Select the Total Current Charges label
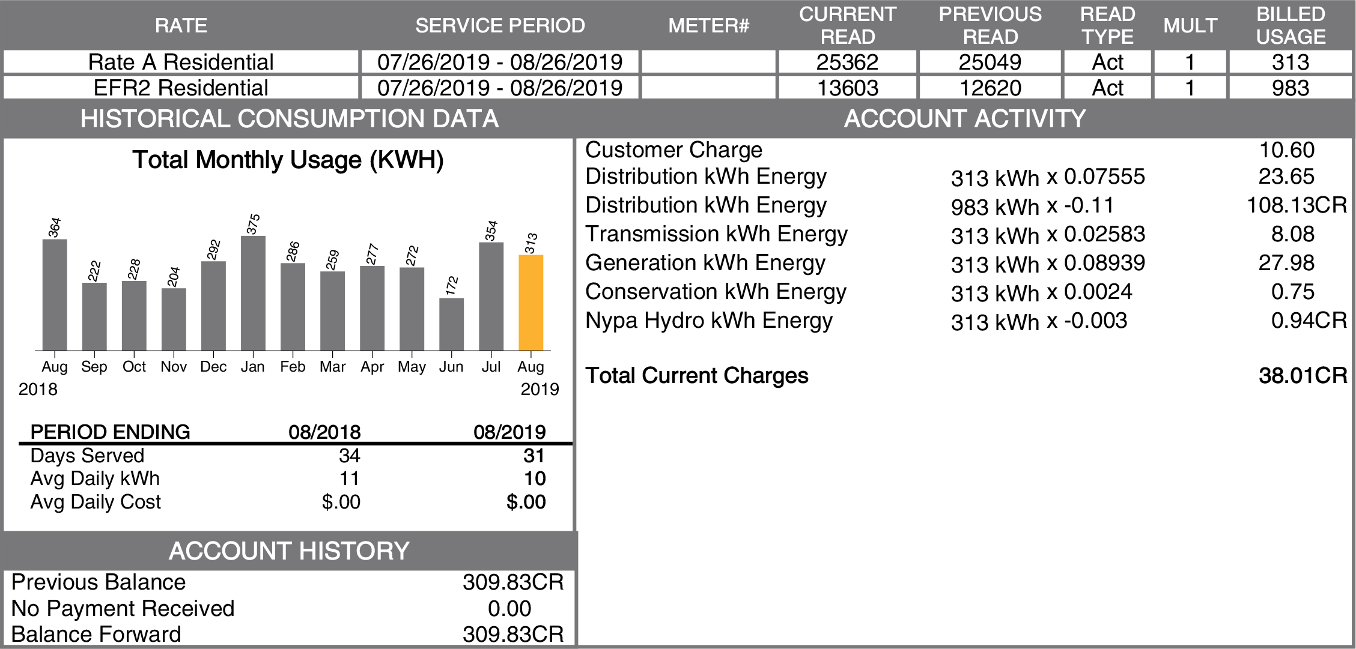The height and width of the screenshot is (649, 1356). click(696, 376)
